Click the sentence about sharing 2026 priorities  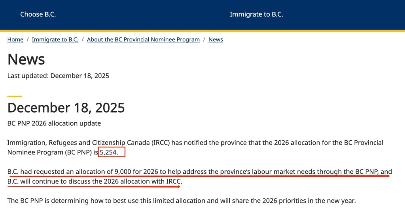[182, 201]
